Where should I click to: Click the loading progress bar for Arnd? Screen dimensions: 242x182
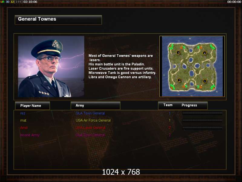[202, 127]
